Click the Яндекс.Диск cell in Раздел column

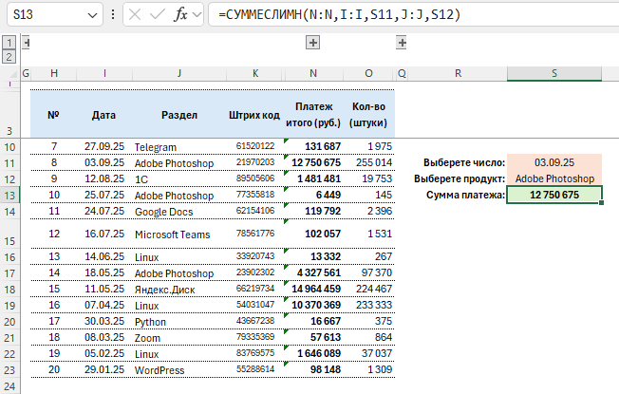coord(163,288)
